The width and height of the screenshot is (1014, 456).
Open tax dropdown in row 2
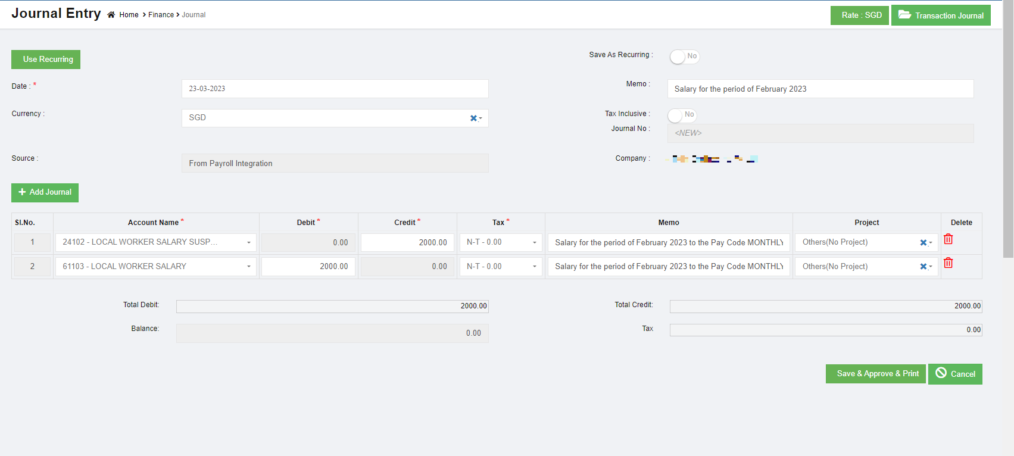pyautogui.click(x=534, y=267)
